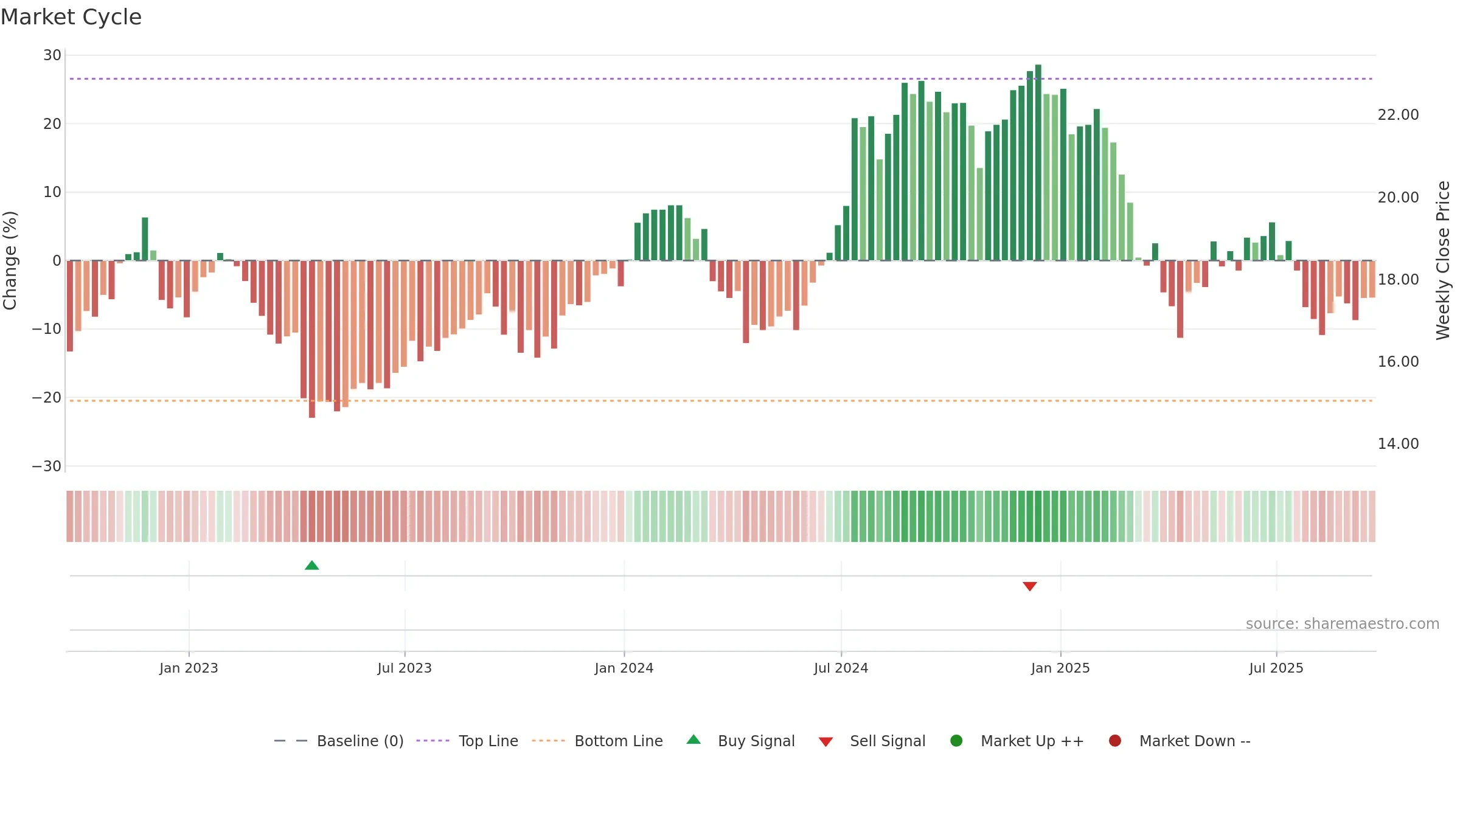Click the 18.00 price axis label
This screenshot has height=821, width=1460.
1398,280
